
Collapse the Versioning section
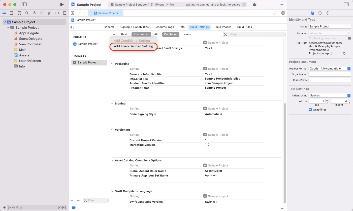coord(113,130)
